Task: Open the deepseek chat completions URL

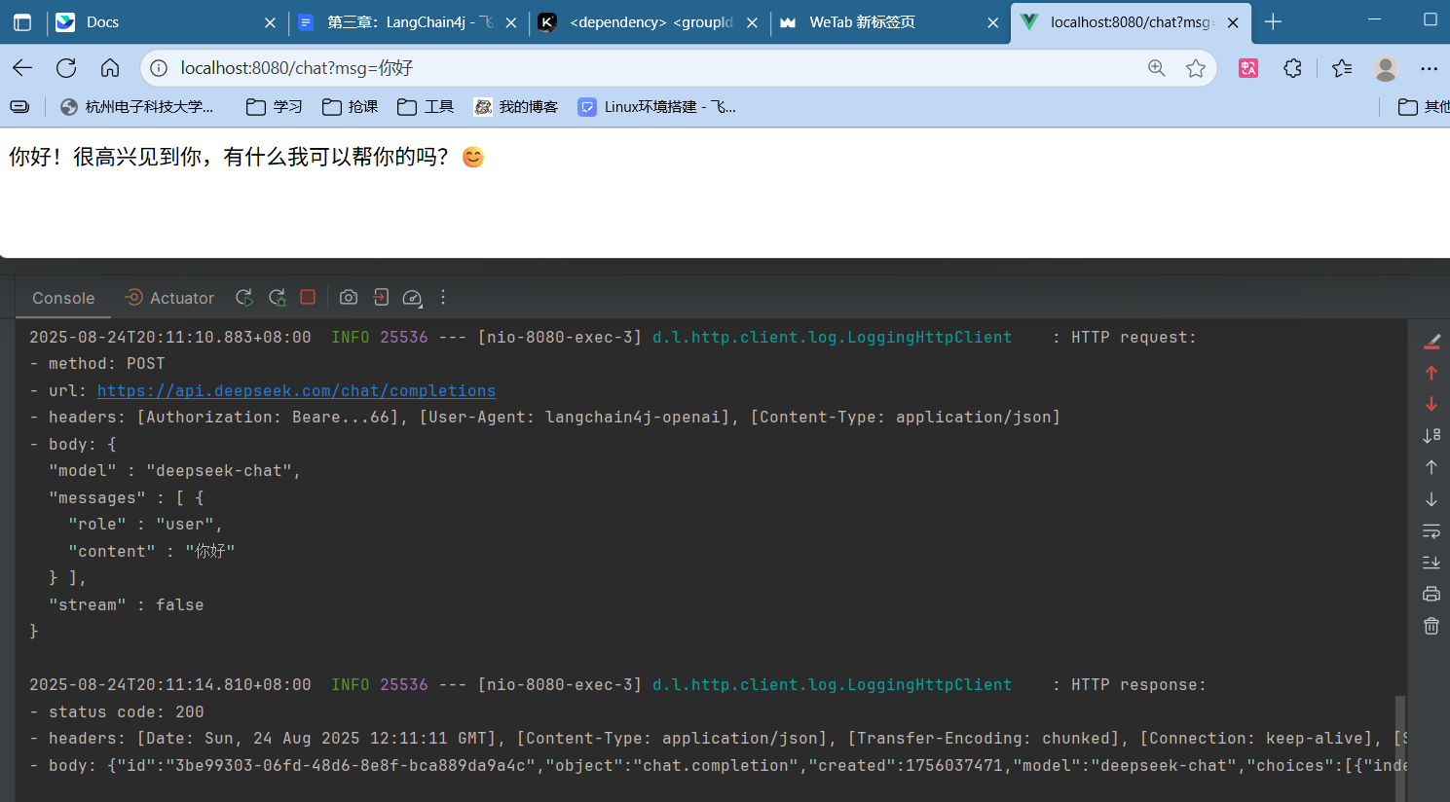Action: click(296, 390)
